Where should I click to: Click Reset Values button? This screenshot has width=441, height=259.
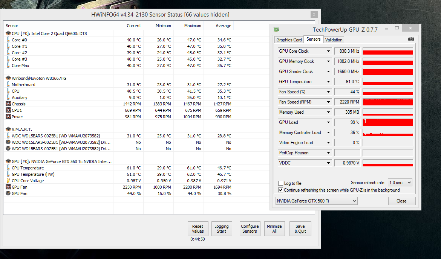pos(198,229)
